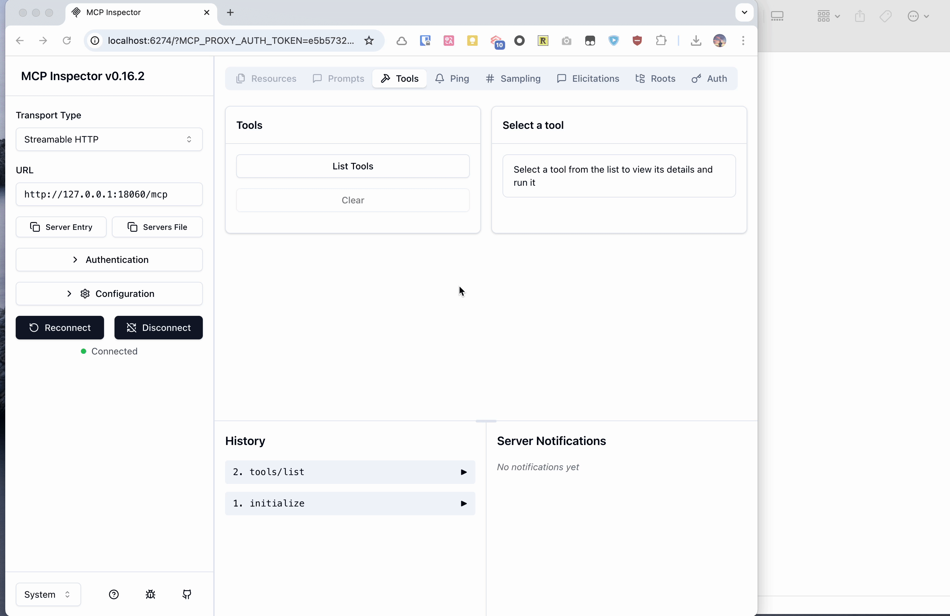Expand the initialize history entry
Screen dimensions: 950x616
(350, 504)
